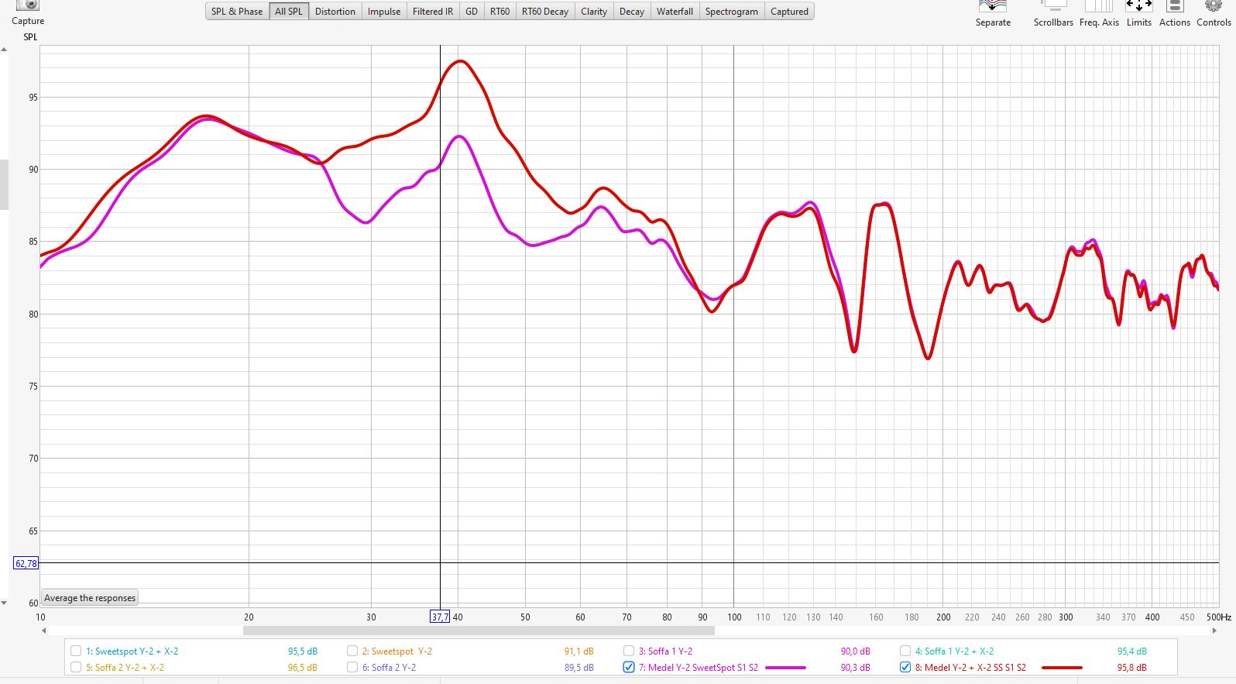Click the red line swatch for trace 8
Screen dimensions: 1236x684
pos(1062,667)
